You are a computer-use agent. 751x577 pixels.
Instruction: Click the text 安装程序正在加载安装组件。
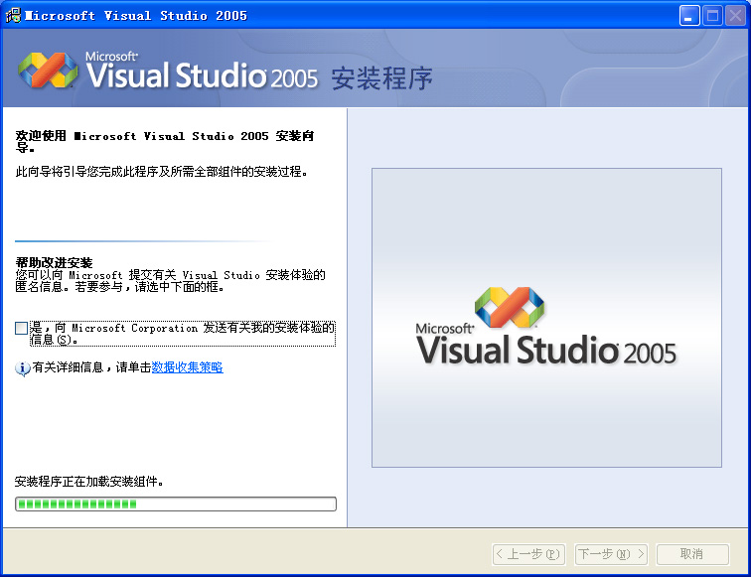pos(89,482)
